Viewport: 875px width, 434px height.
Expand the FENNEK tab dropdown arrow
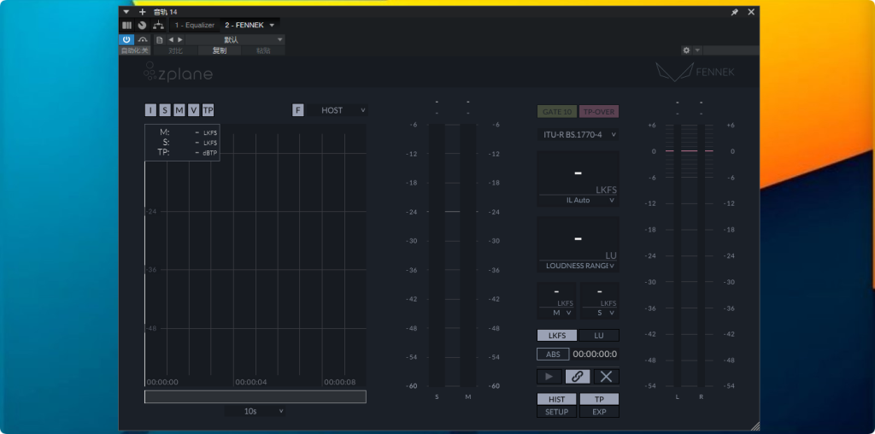point(272,25)
